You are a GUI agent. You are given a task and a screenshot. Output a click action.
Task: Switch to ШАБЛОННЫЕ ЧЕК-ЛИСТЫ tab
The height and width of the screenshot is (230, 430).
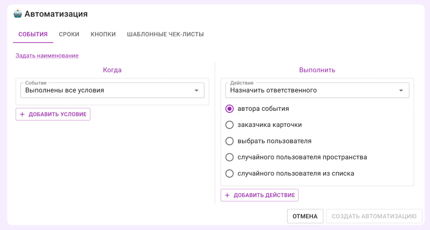(x=165, y=34)
